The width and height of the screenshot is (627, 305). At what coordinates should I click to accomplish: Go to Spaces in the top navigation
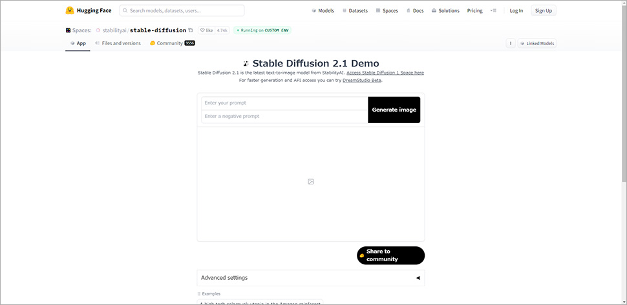387,11
